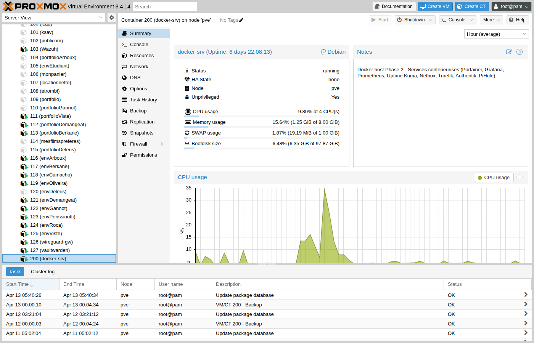Click the Memory usage icon
The height and width of the screenshot is (343, 534).
[x=188, y=122]
